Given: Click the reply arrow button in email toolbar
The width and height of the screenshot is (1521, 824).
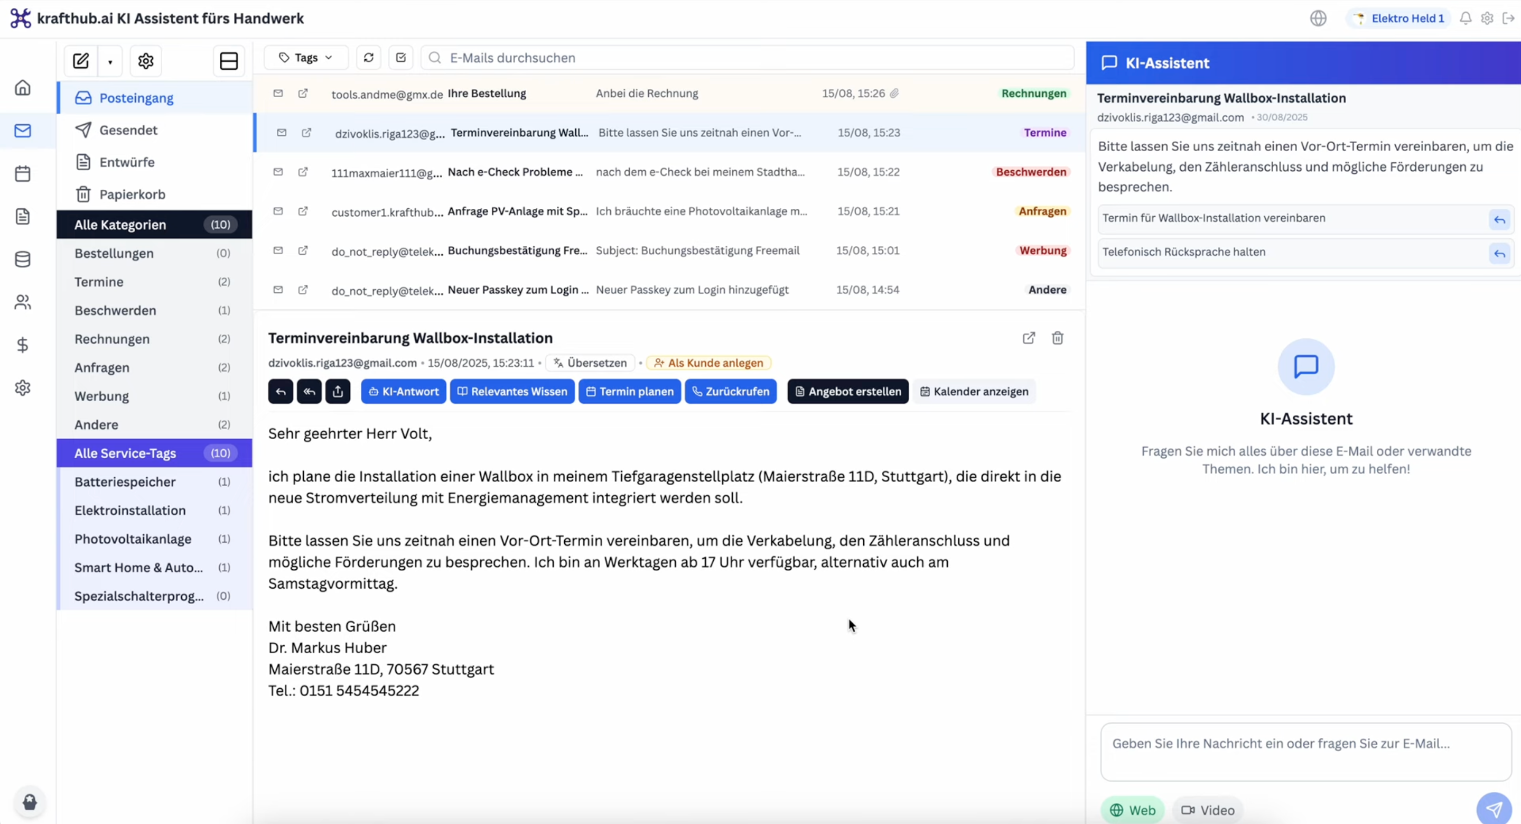Looking at the screenshot, I should 281,392.
